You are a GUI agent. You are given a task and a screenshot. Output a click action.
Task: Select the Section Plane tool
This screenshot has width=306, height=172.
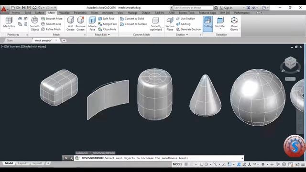170,23
